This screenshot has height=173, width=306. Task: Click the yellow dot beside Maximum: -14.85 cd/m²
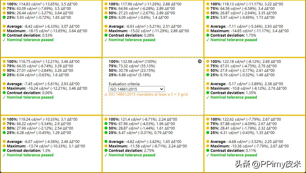pos(208,31)
